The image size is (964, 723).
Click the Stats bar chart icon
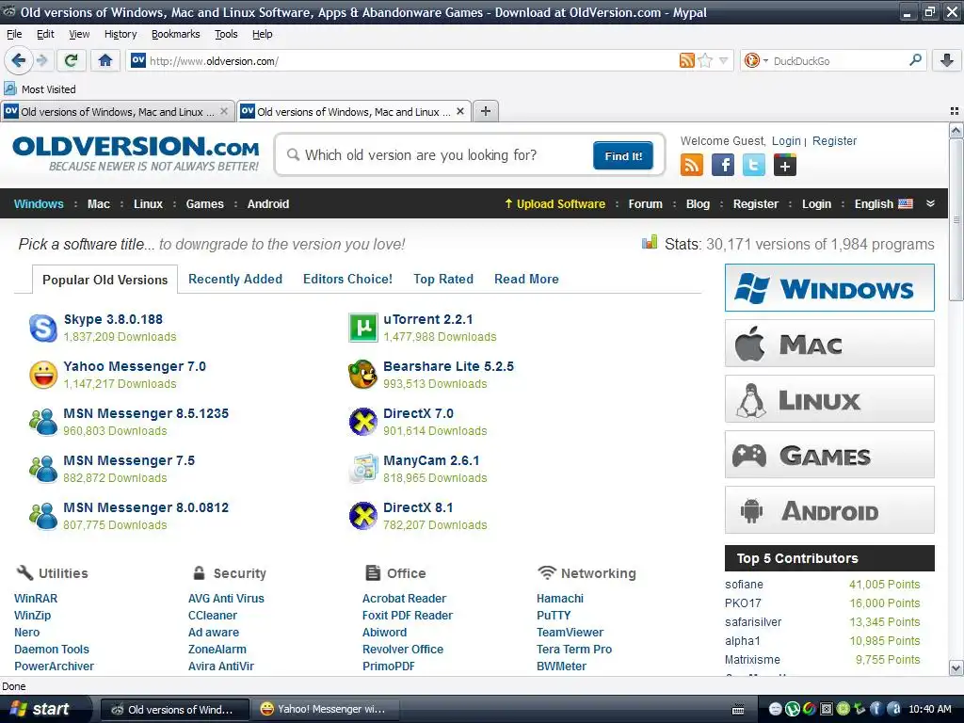point(650,242)
